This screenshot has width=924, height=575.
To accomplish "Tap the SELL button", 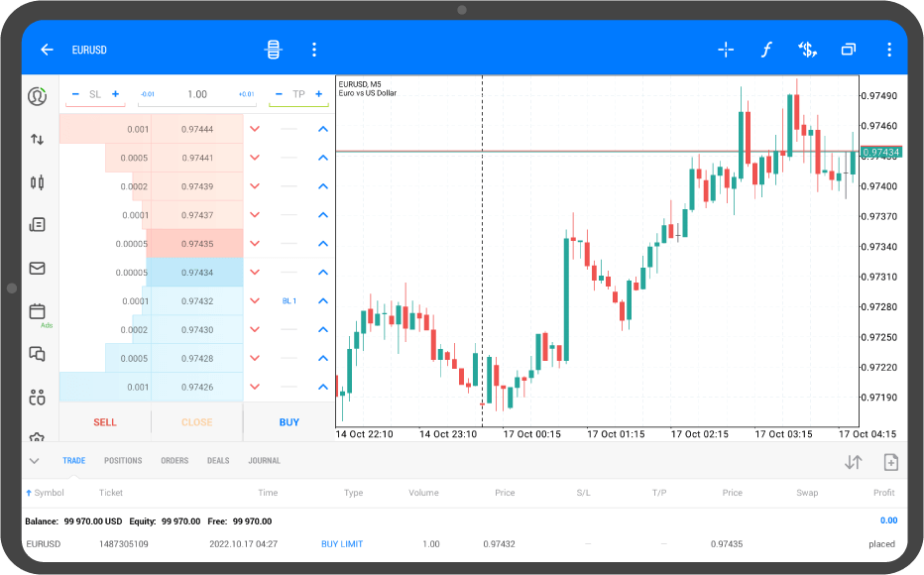I will (x=105, y=422).
